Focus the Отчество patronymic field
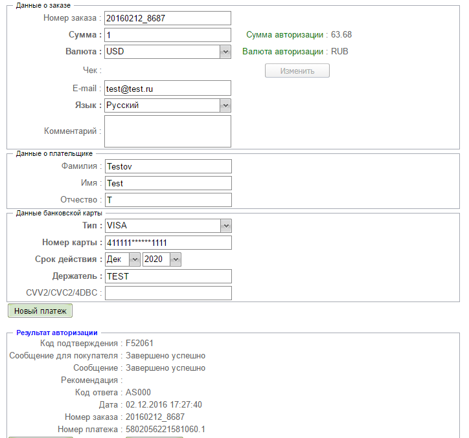Viewport: 469px width, 438px height. click(x=167, y=200)
